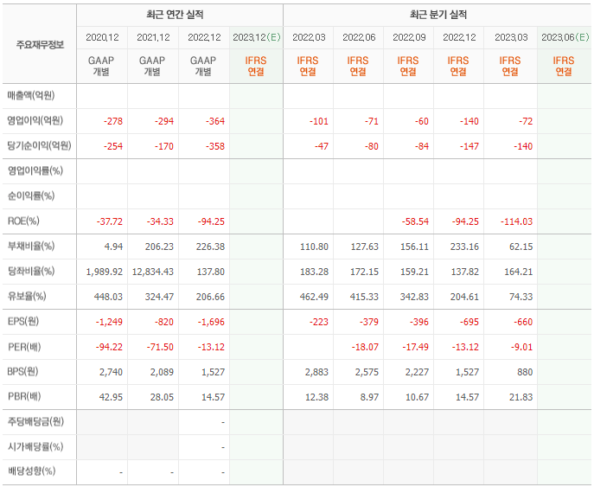This screenshot has height=487, width=594.
Task: Click ROE value -37.72
Action: tap(110, 221)
